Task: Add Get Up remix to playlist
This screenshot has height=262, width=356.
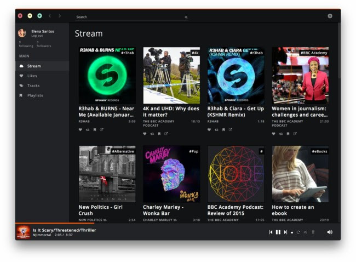Action: click(223, 129)
